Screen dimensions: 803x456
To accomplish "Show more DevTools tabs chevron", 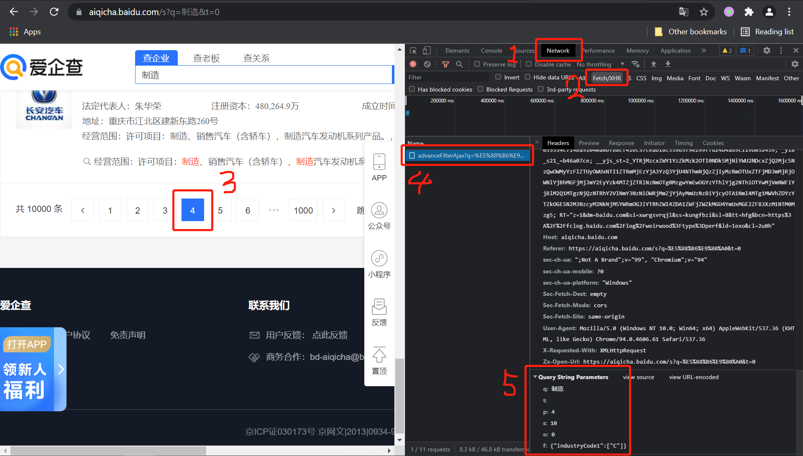I will [x=704, y=51].
